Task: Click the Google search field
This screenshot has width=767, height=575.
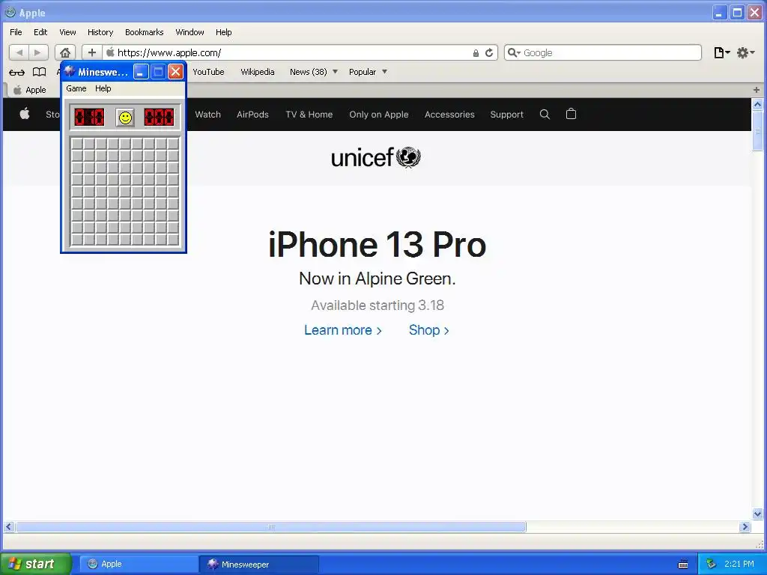Action: click(x=603, y=52)
